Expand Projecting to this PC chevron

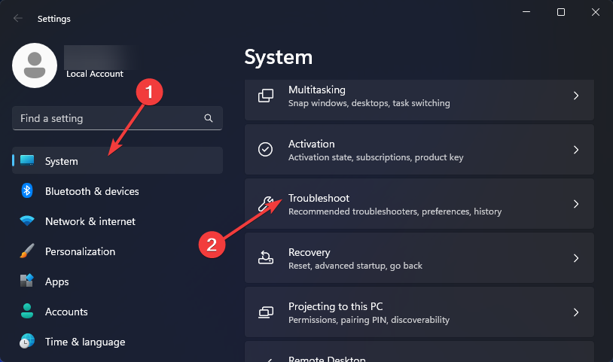[x=576, y=312]
